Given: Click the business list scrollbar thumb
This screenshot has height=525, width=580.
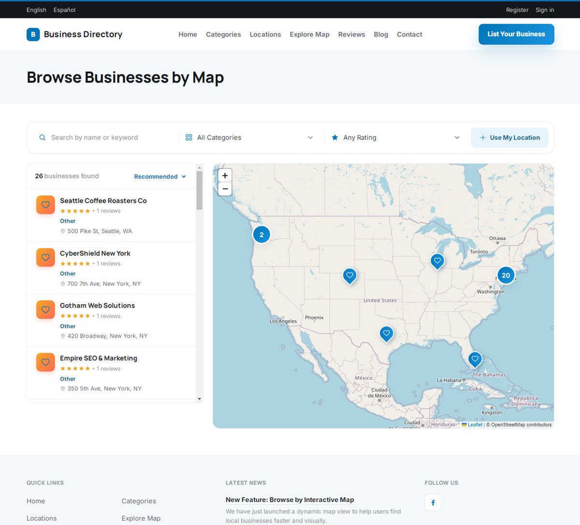Looking at the screenshot, I should click(x=199, y=190).
